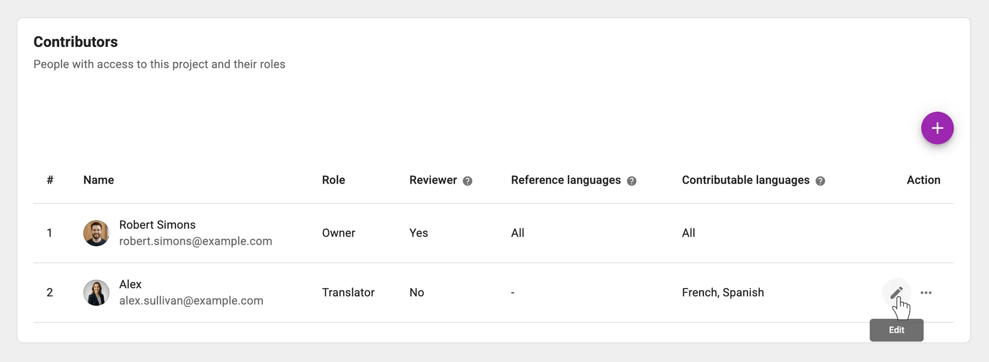Click Robert Simons' profile avatar

pyautogui.click(x=96, y=233)
